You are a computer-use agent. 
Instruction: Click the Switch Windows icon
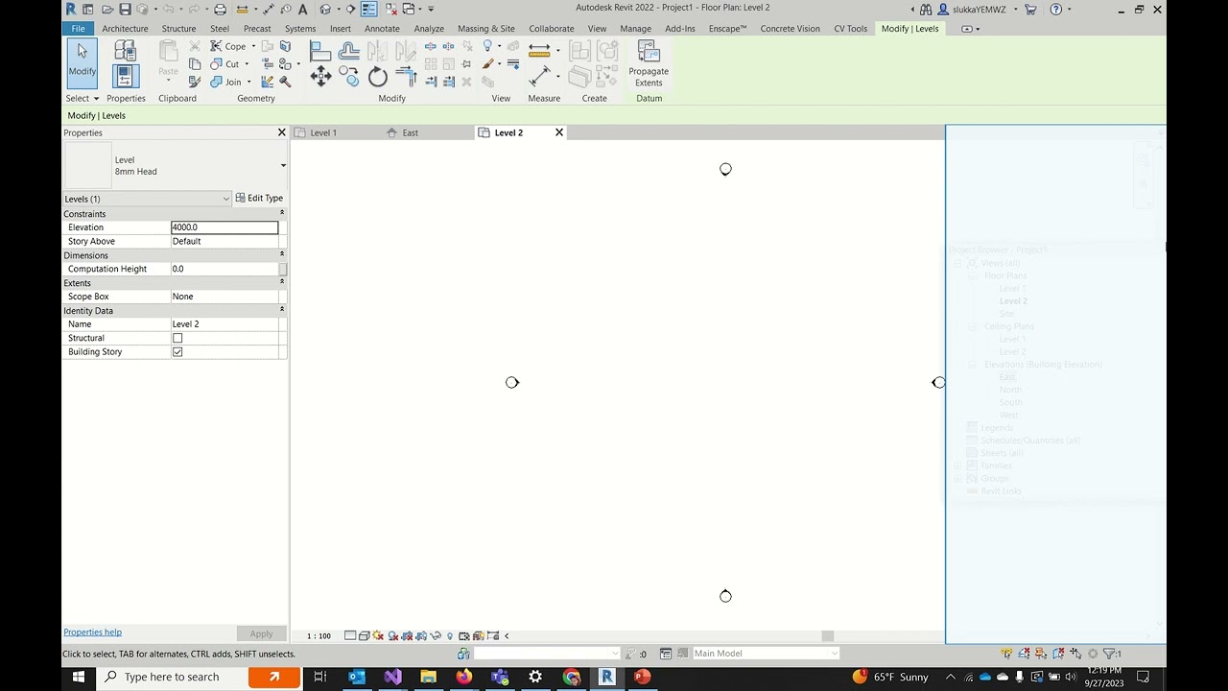408,10
